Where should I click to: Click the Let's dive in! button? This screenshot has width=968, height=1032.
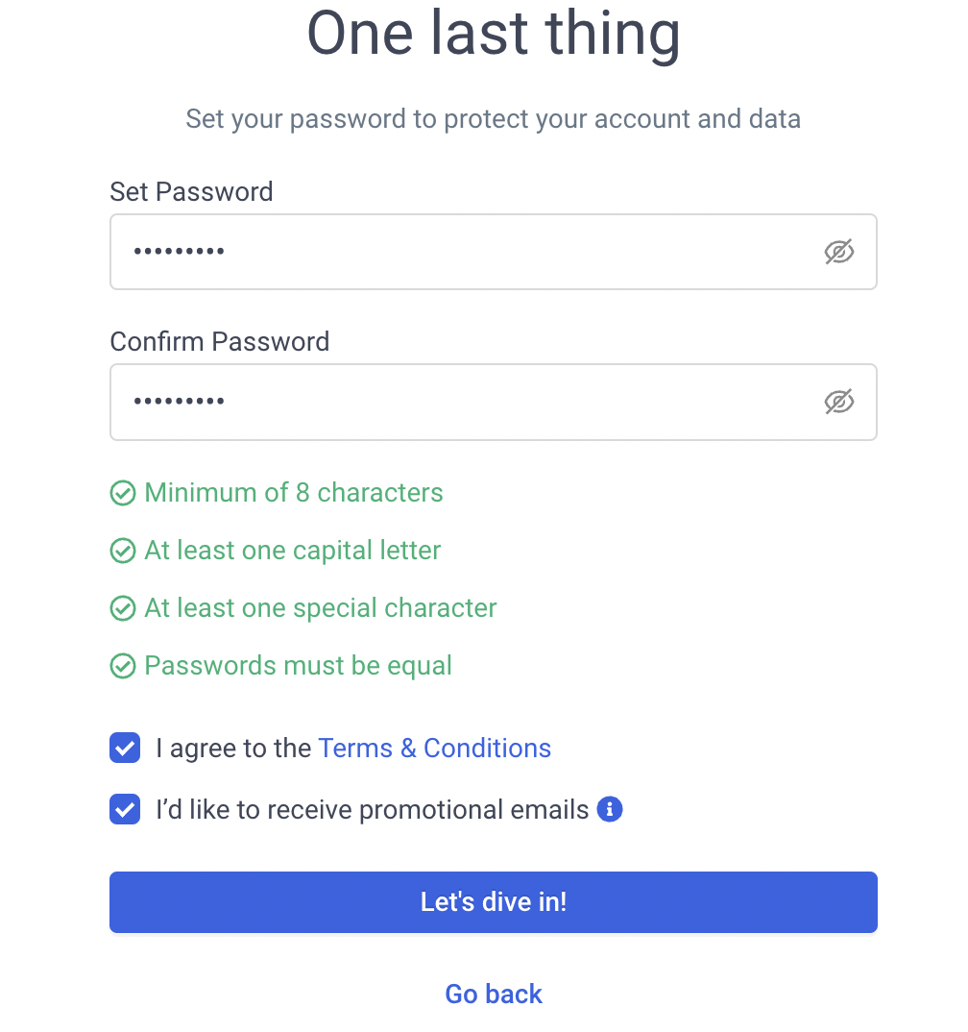pos(494,901)
